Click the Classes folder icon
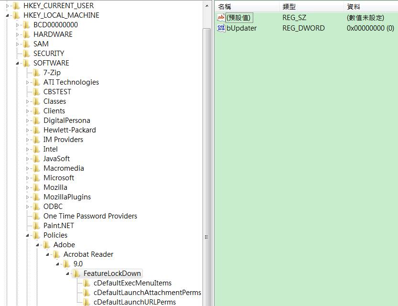The image size is (398, 306). tap(36, 101)
